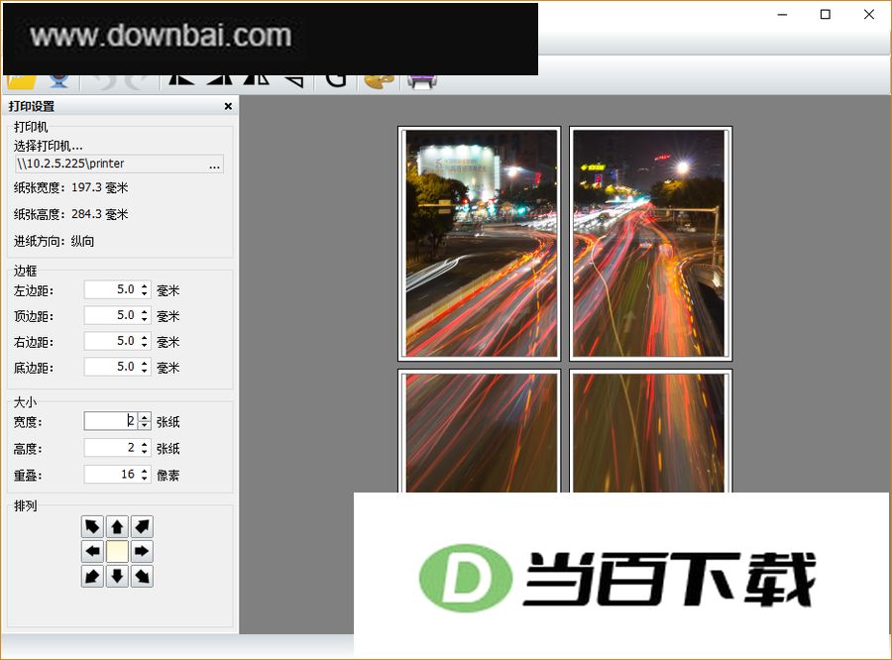Focus the 底边距 value field

coord(111,367)
